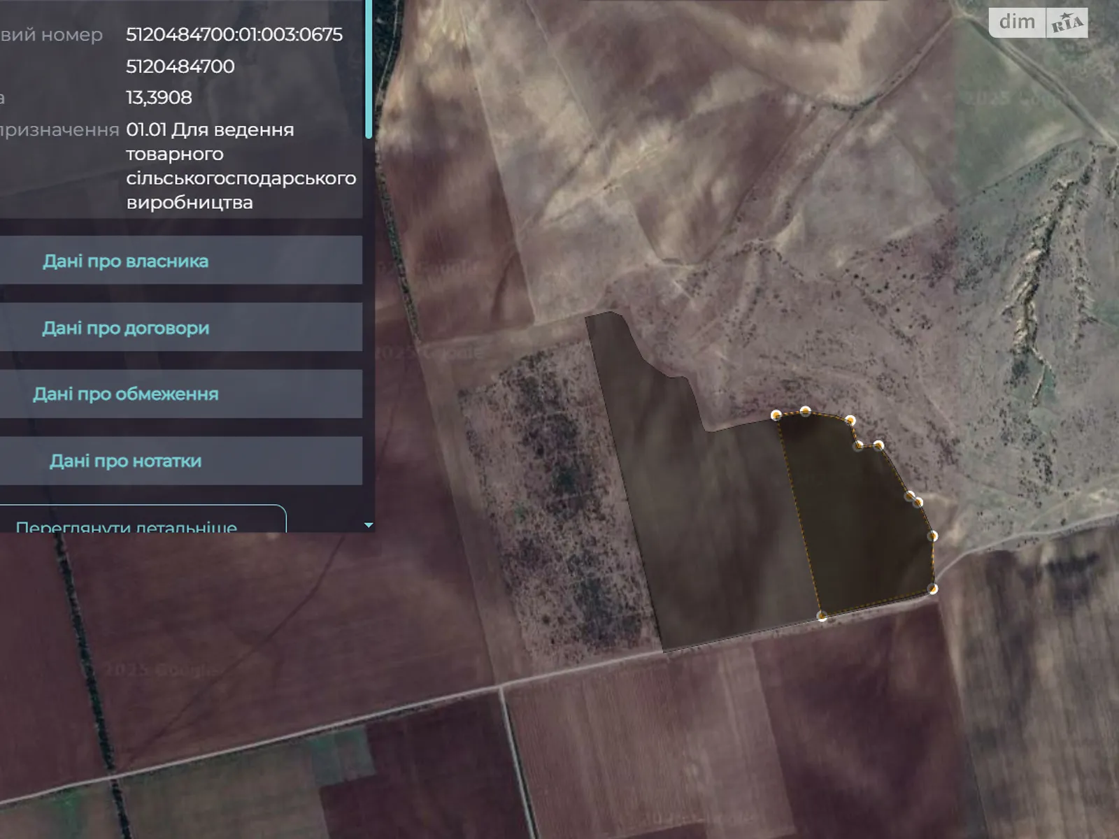The image size is (1119, 839).
Task: Click the easternmost mid-edge vertex above southeast corner
Action: (932, 536)
